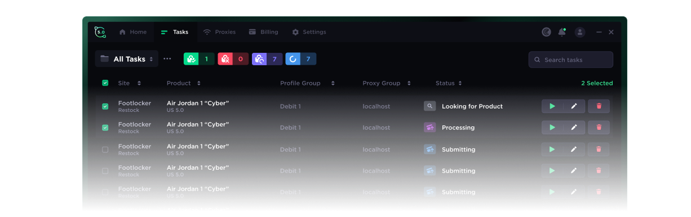Image resolution: width=691 pixels, height=217 pixels.
Task: Filter by blue running tasks counter
Action: click(x=301, y=59)
